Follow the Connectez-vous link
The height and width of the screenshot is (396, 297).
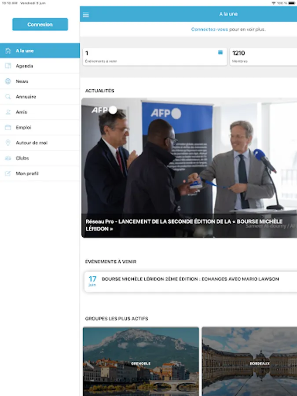[209, 29]
